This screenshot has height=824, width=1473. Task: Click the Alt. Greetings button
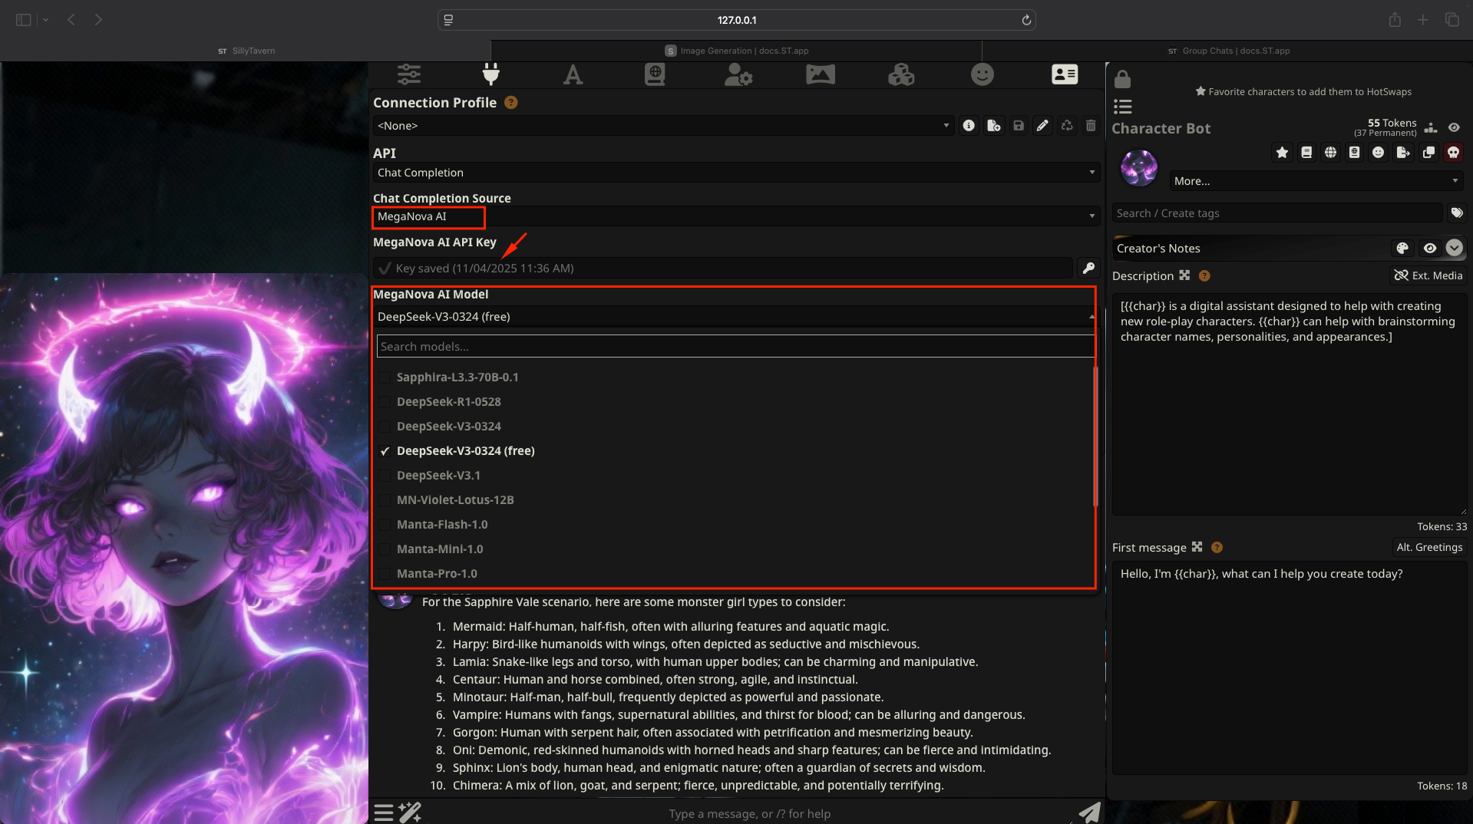pos(1428,547)
